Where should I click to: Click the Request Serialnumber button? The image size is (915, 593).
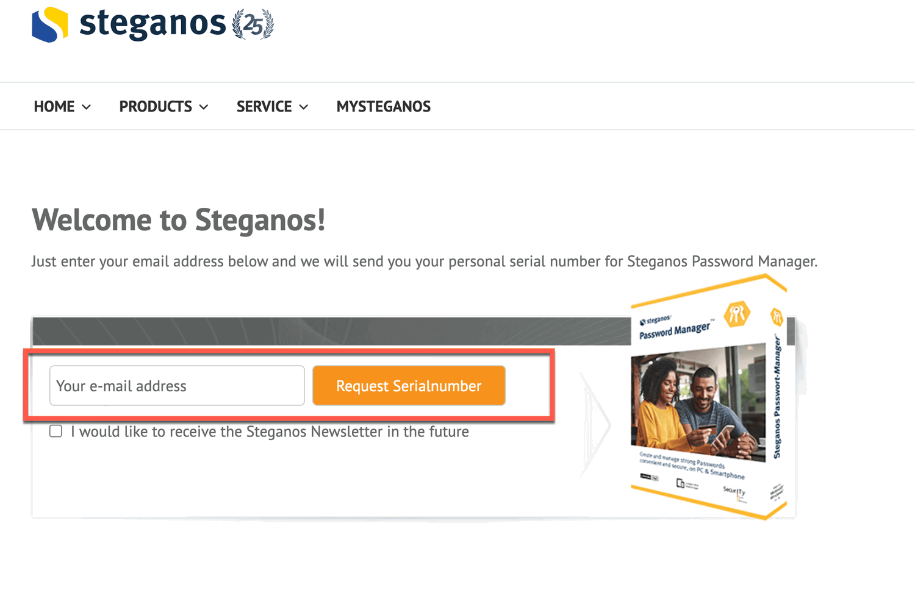pos(409,385)
